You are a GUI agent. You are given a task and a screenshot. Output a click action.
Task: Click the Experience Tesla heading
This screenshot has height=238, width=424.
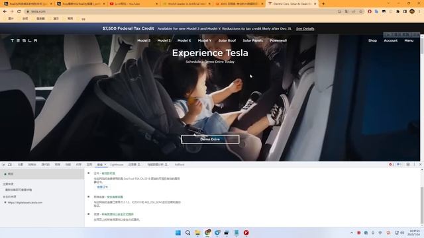[x=210, y=53]
